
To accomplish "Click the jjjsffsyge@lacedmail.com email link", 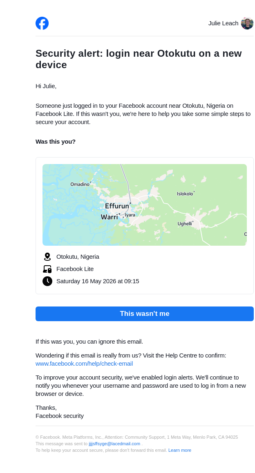I will 114,444.
